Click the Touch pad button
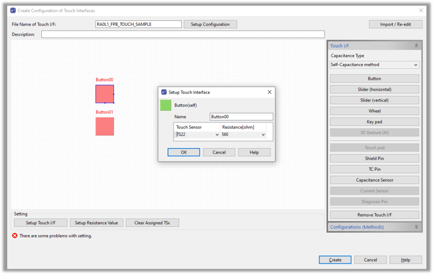Screen dimensions: 434x275 click(375, 148)
